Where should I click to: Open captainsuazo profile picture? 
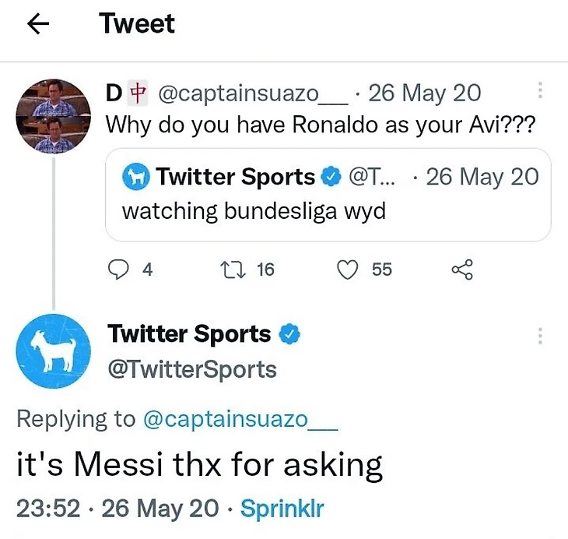pyautogui.click(x=54, y=116)
